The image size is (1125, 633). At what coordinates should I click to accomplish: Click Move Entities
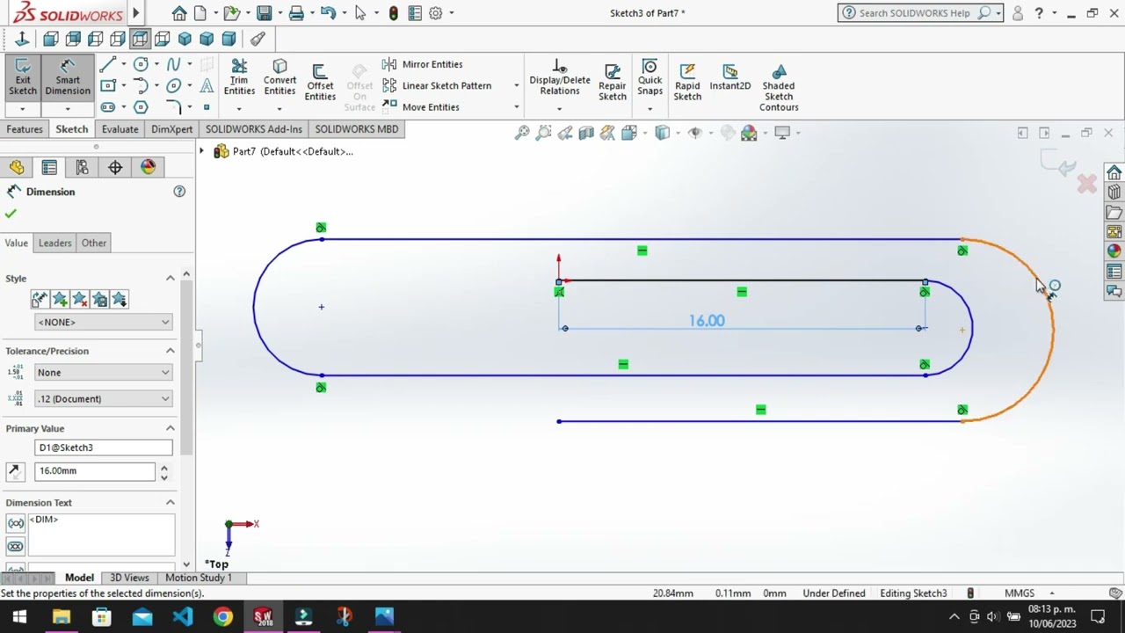click(x=421, y=107)
